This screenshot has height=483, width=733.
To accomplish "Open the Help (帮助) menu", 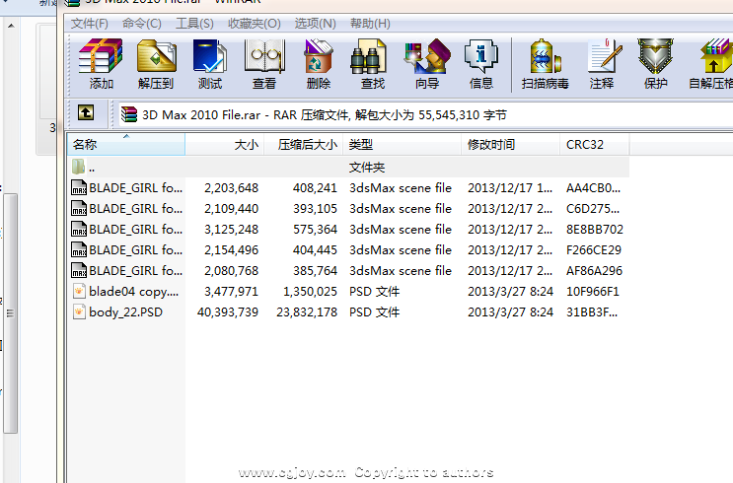I will coord(370,24).
